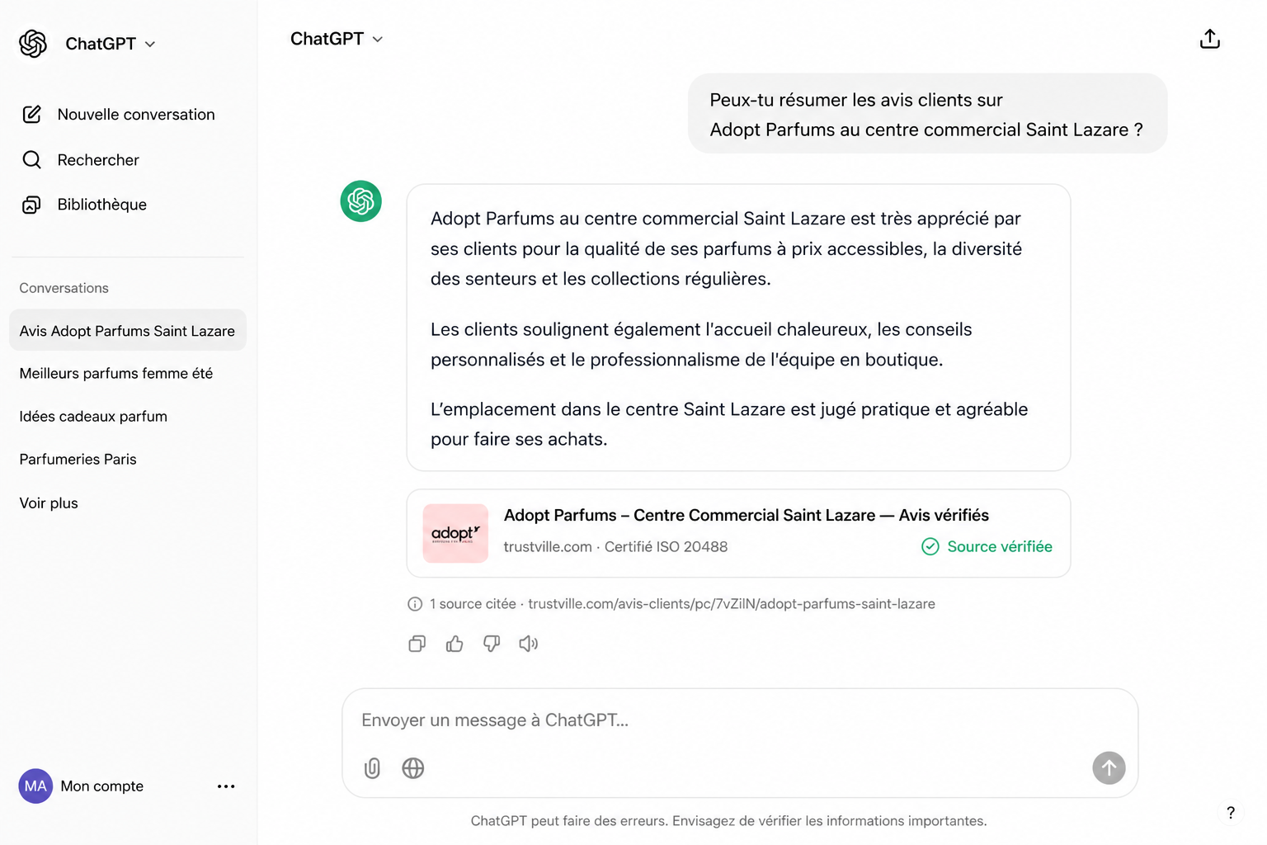Attach a file using the paperclip icon
Image resolution: width=1267 pixels, height=845 pixels.
click(x=372, y=768)
